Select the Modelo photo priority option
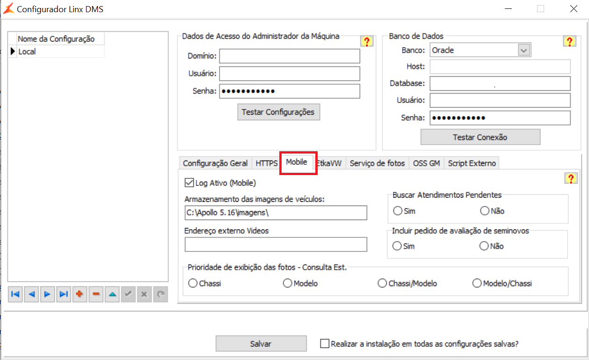Image resolution: width=589 pixels, height=360 pixels. (288, 283)
